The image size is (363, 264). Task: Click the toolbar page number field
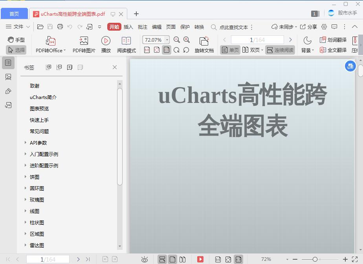[x=257, y=40]
